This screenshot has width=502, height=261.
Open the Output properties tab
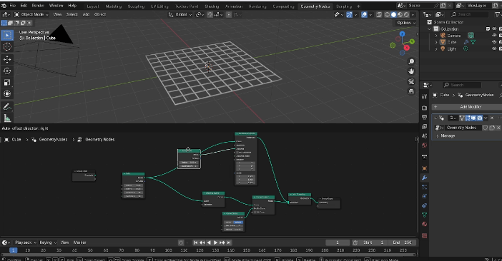tap(425, 117)
